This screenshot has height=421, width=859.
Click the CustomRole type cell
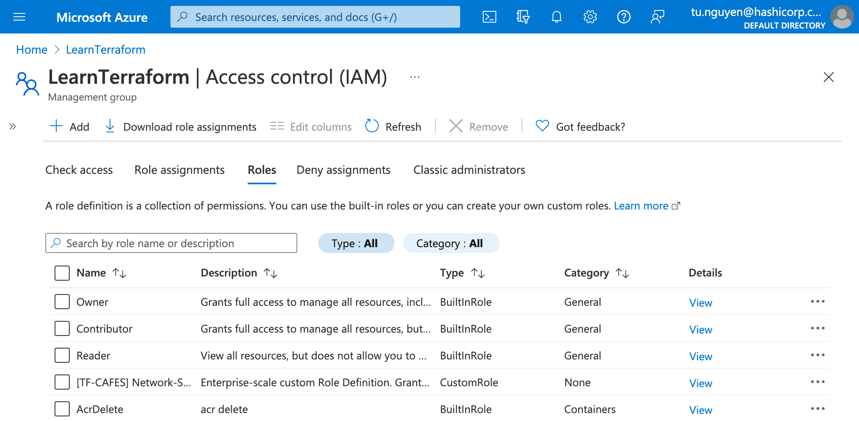[x=469, y=382]
